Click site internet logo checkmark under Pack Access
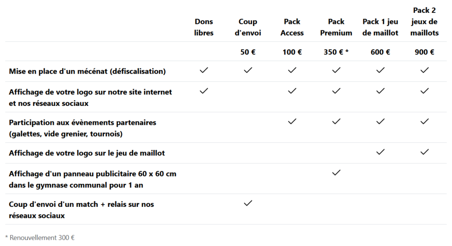 click(x=292, y=91)
